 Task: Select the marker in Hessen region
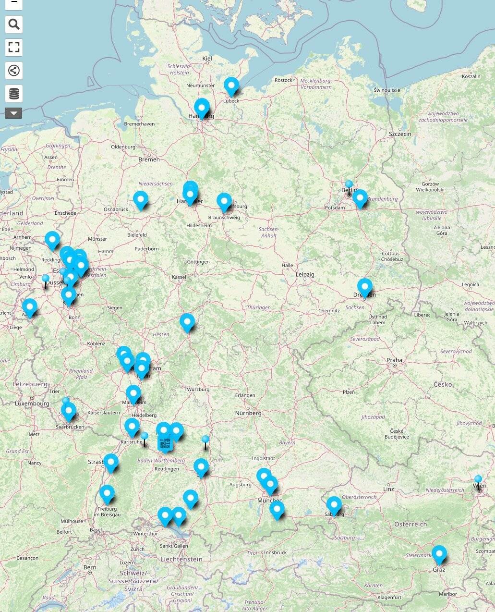click(x=187, y=322)
